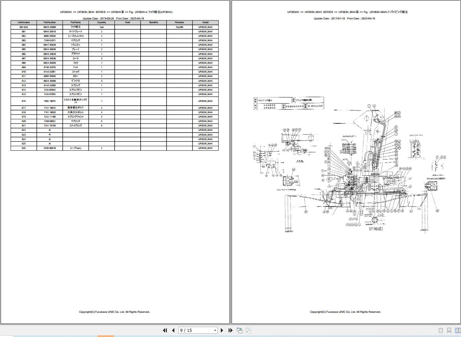Go to the next page
The image size is (461, 337).
point(222,330)
